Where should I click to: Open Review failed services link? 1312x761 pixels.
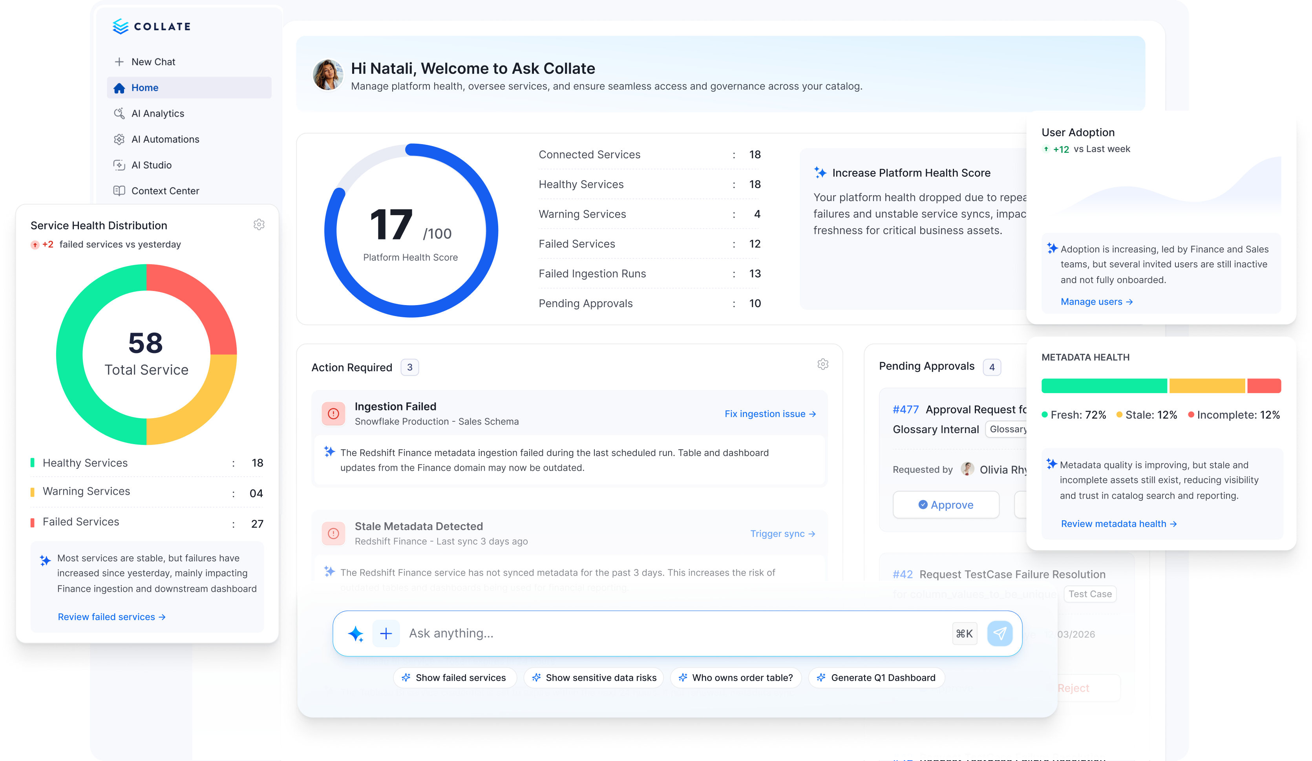[x=111, y=617]
